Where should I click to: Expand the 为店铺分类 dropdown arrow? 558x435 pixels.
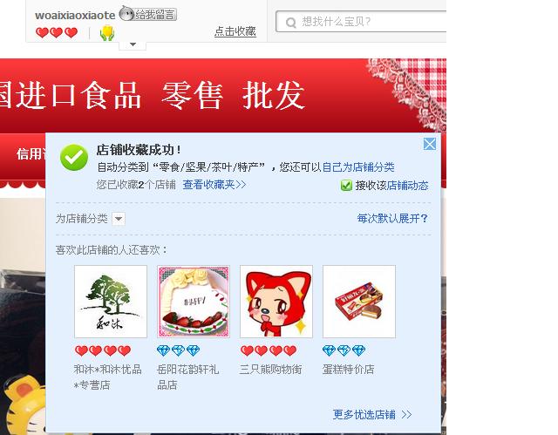[119, 219]
